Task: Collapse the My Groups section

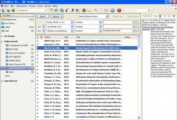Action: [2, 36]
